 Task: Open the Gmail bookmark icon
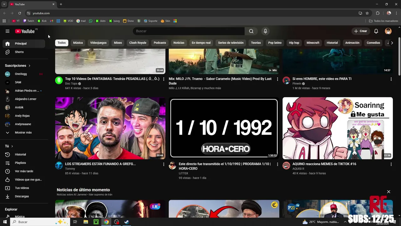point(52,21)
